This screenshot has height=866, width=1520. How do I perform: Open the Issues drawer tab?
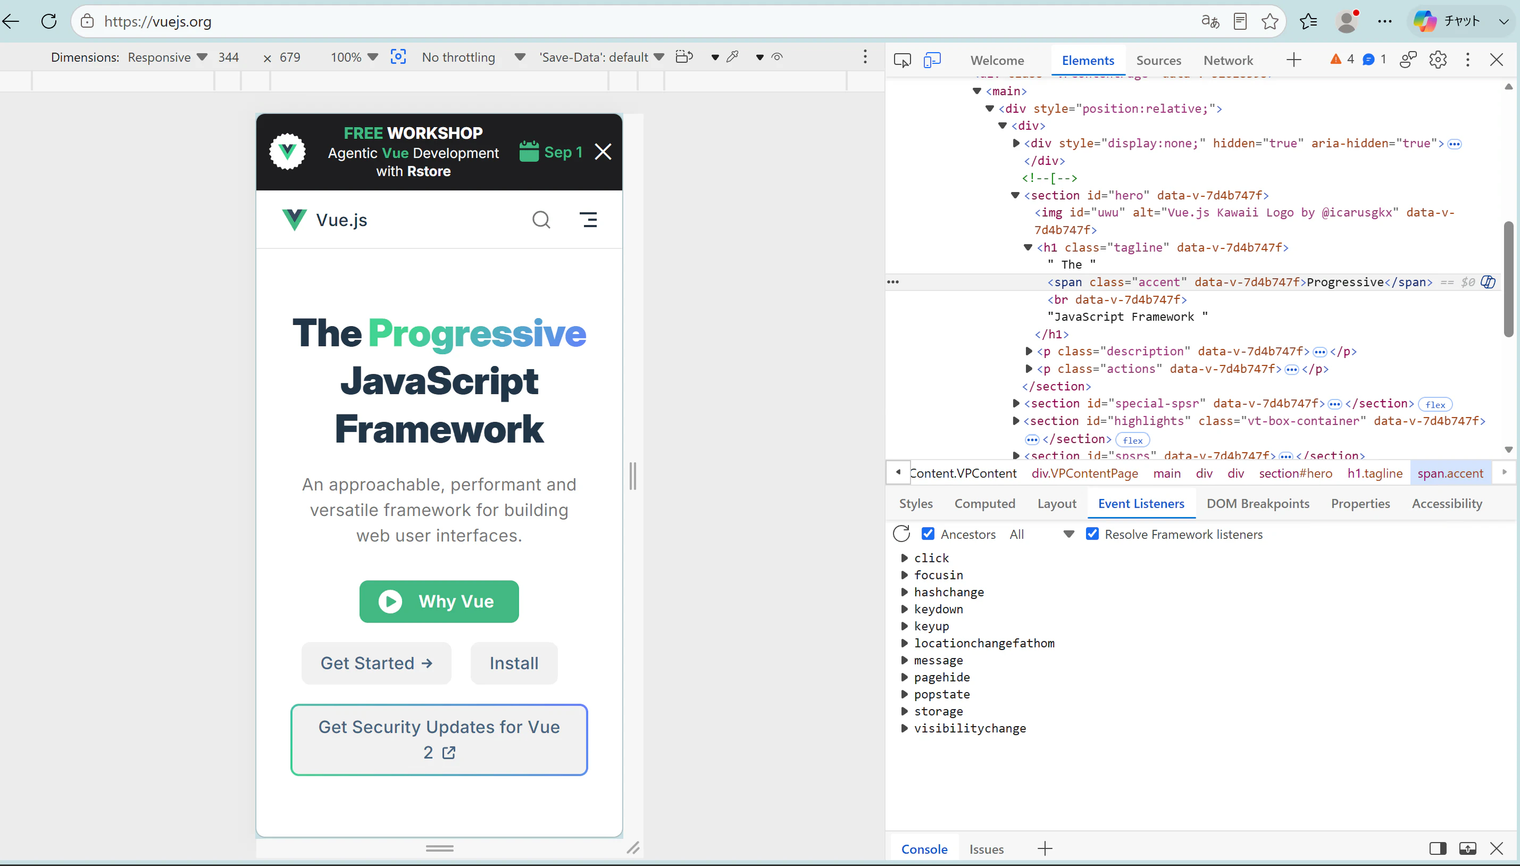tap(986, 849)
